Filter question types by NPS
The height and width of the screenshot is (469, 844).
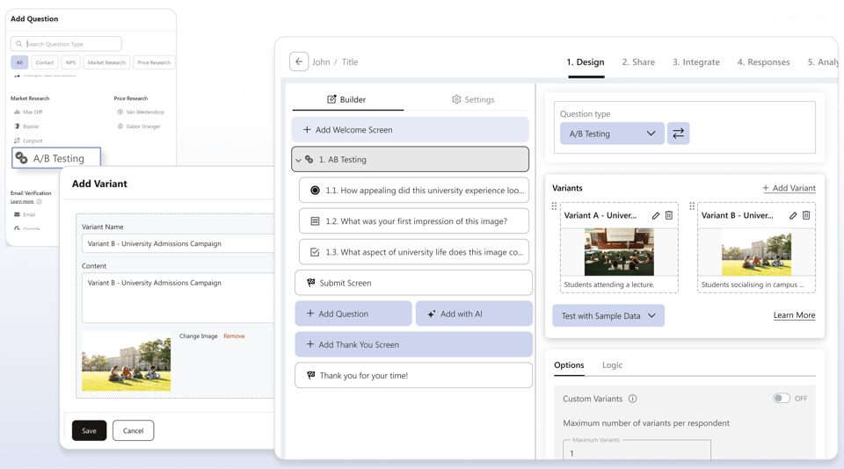[70, 62]
